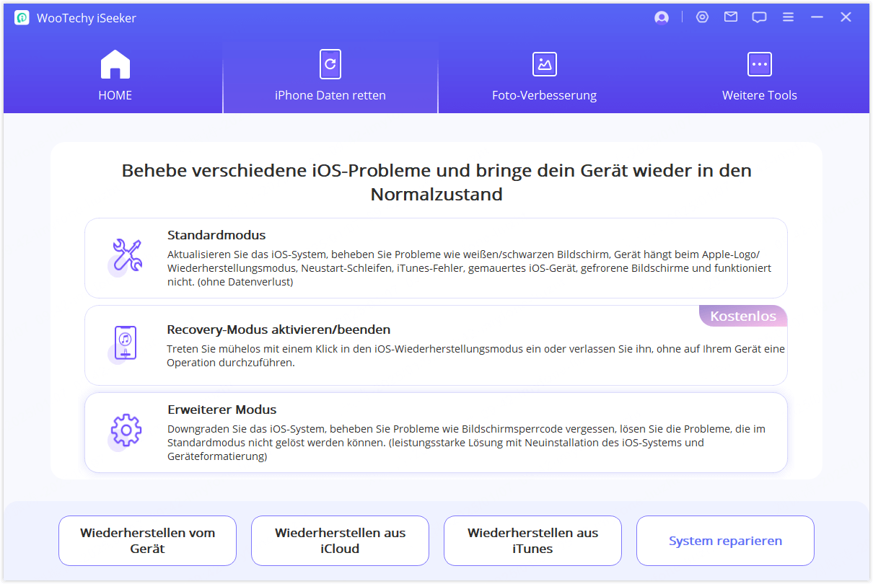Click the Standardmodus wrench icon
Screen dimensions: 873x584
click(x=126, y=257)
